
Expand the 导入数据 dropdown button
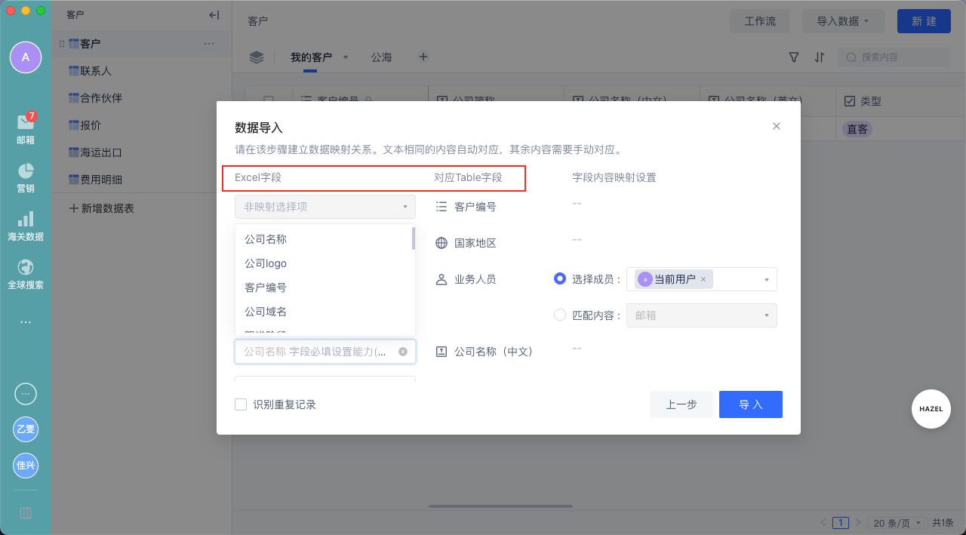[x=843, y=21]
